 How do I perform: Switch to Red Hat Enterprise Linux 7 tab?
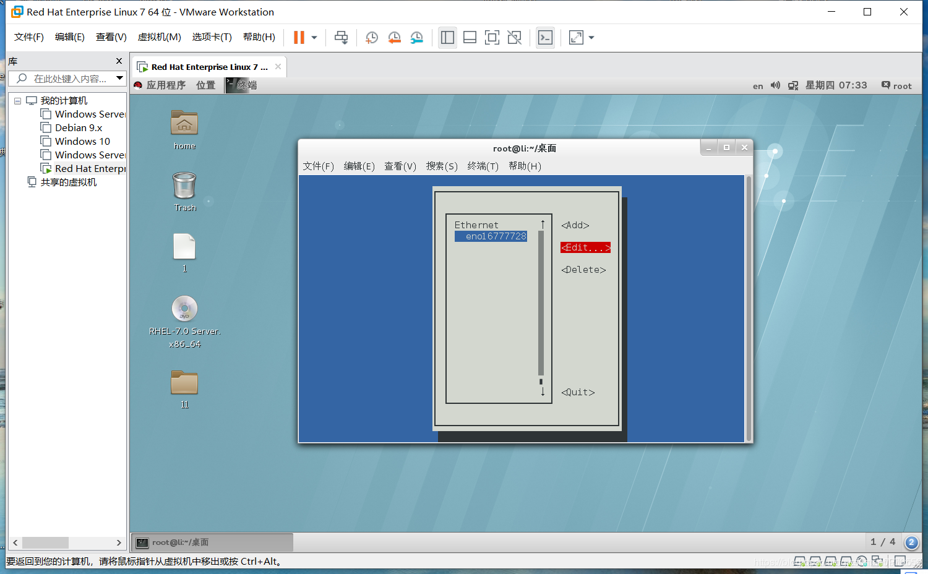coord(209,67)
